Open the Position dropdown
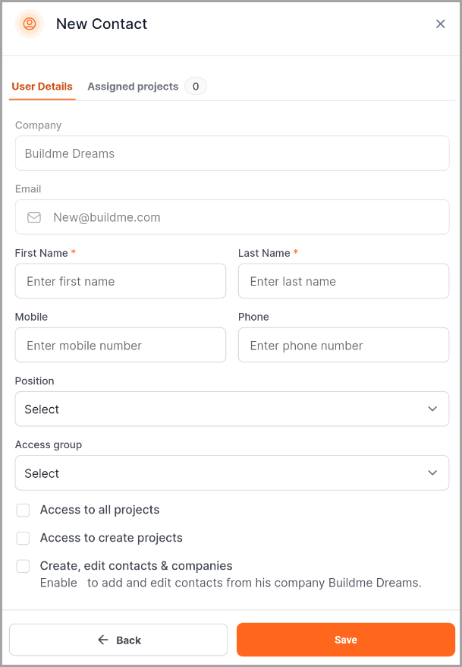This screenshot has width=462, height=667. coord(232,409)
